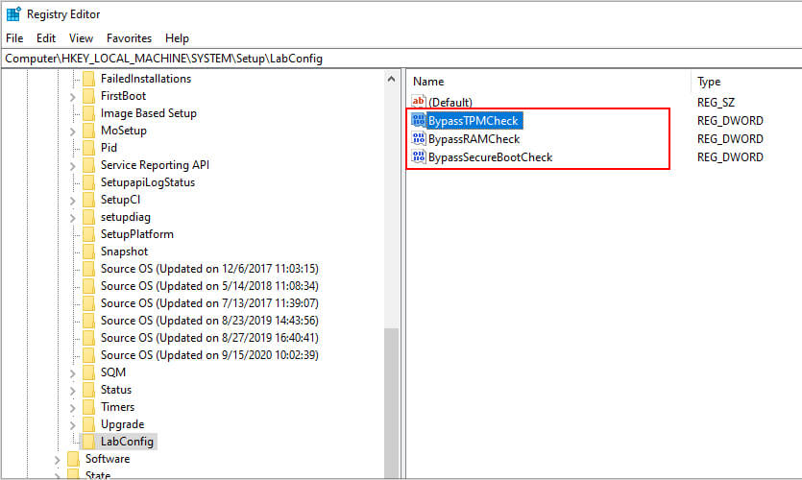
Task: Select the BypassSecureBootCheck DWORD icon
Action: tap(419, 156)
